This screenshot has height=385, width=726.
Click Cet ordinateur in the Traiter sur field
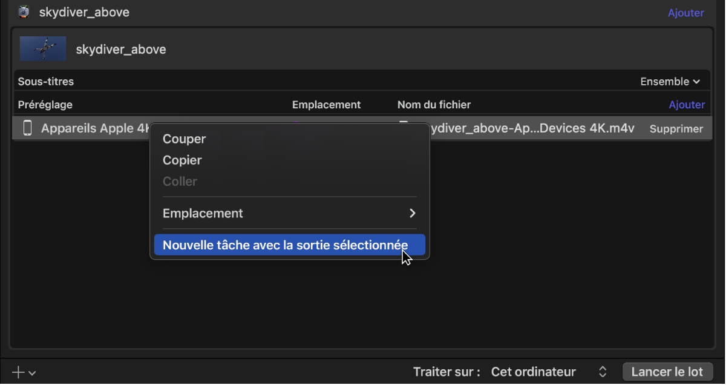tap(533, 371)
